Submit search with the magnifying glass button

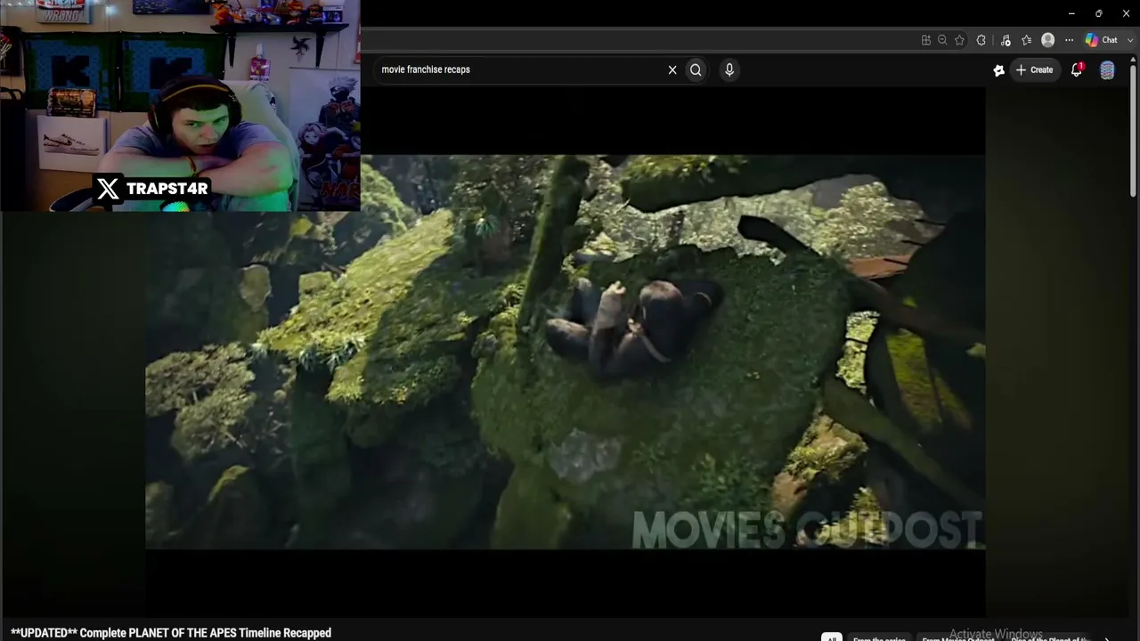[x=696, y=69]
